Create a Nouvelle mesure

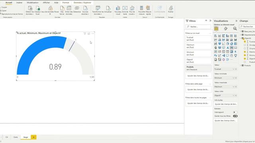click(x=141, y=10)
